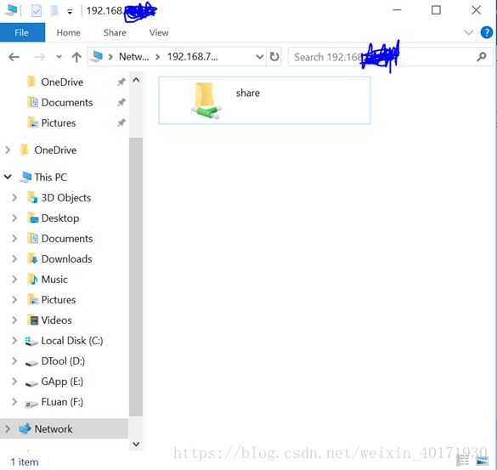Expand the ribbon with the chevron

(468, 32)
